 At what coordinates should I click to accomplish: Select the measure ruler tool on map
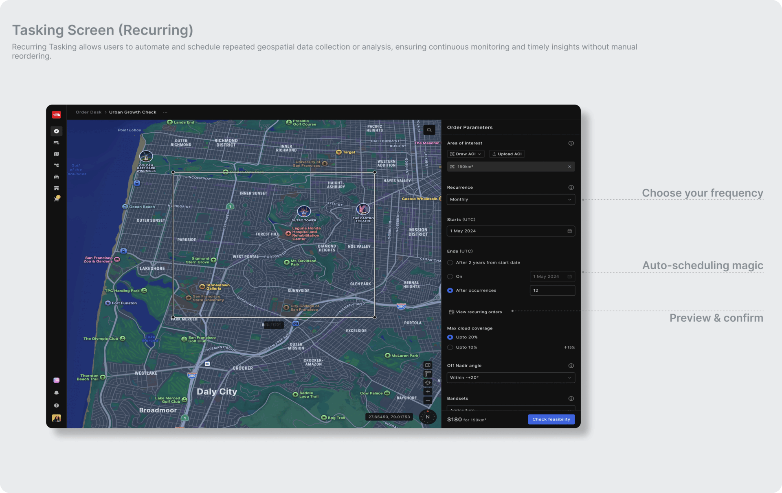pyautogui.click(x=428, y=374)
